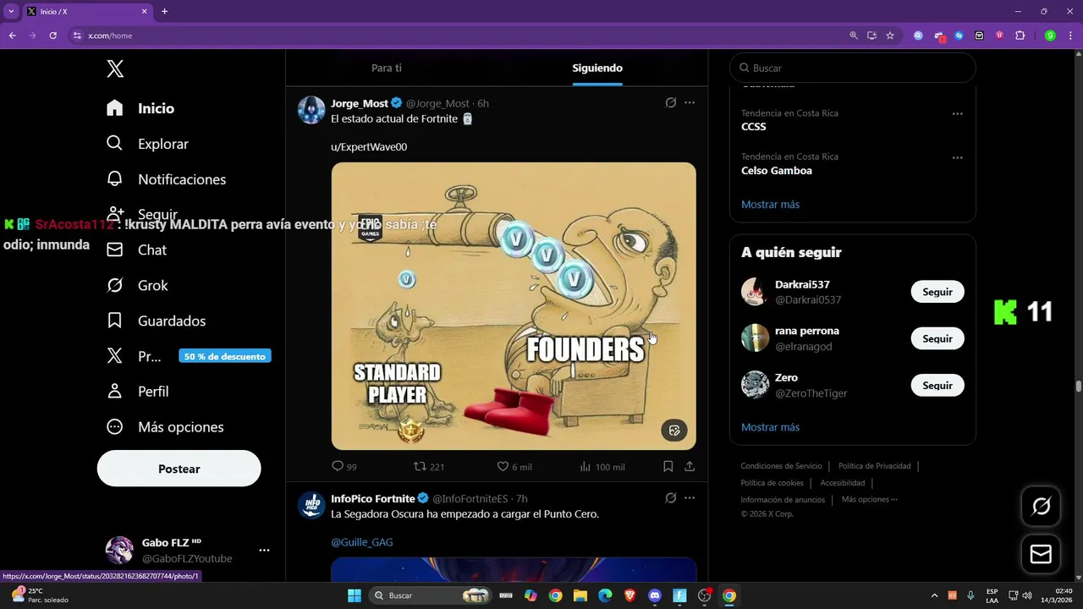Open the Chrome three-dot menu
The width and height of the screenshot is (1083, 609).
pos(1070,36)
